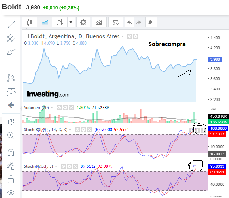Viewport: 229px width, 198px height.
Task: Expand the bar style dropdown arrow
Action: click(71, 22)
